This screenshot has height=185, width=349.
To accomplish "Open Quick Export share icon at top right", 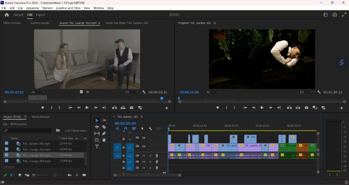I will (335, 14).
